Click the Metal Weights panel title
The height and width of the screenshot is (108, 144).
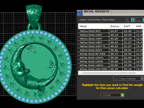pyautogui.click(x=97, y=11)
